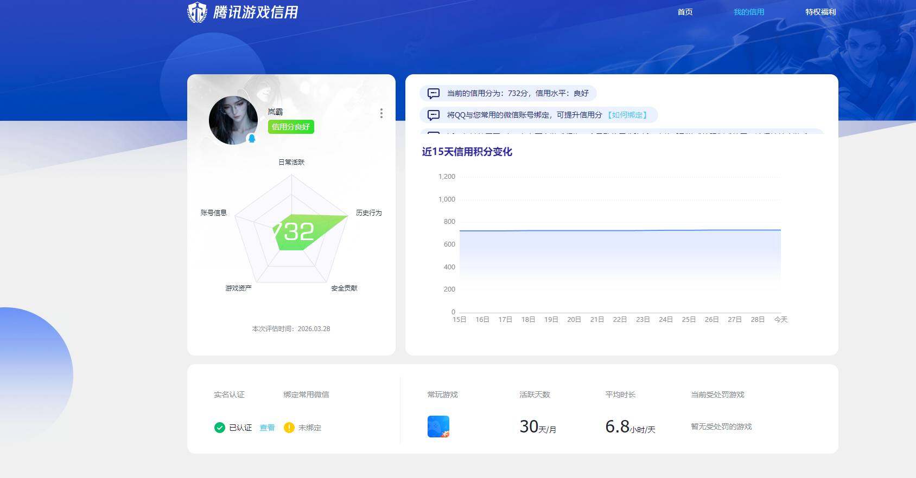
Task: Open the three-dot menu on the profile card
Action: pos(381,113)
